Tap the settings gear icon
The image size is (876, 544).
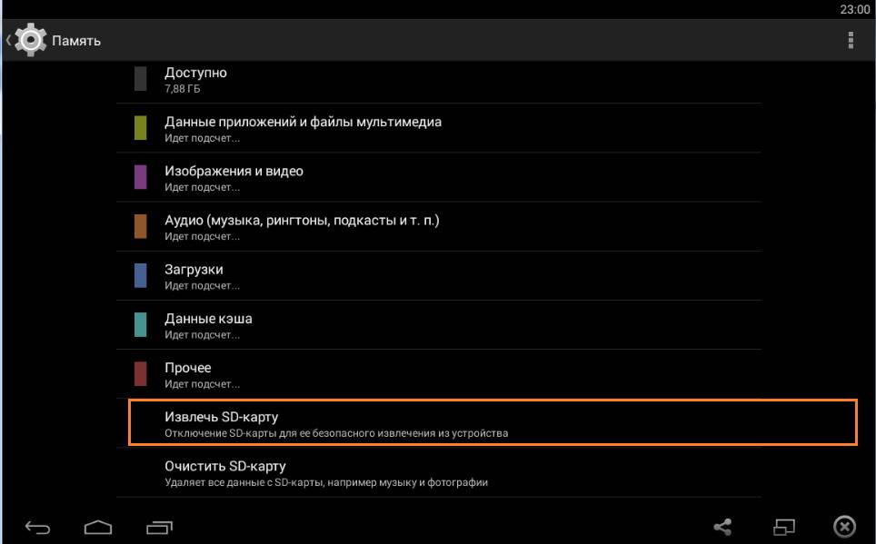(31, 40)
